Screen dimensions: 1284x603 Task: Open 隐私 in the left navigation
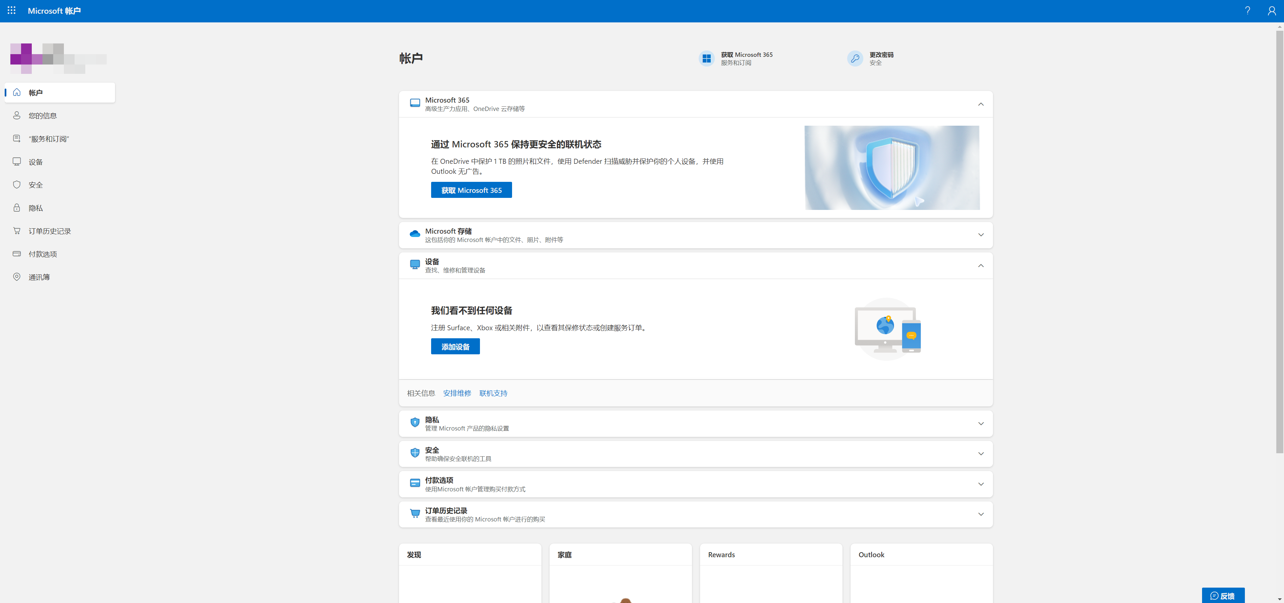(60, 208)
